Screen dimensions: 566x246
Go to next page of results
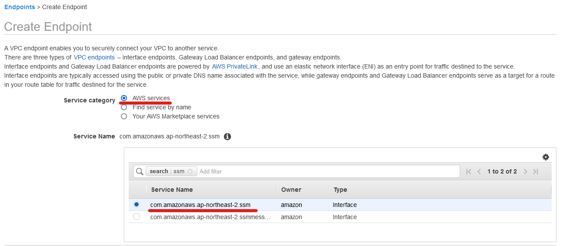click(525, 171)
